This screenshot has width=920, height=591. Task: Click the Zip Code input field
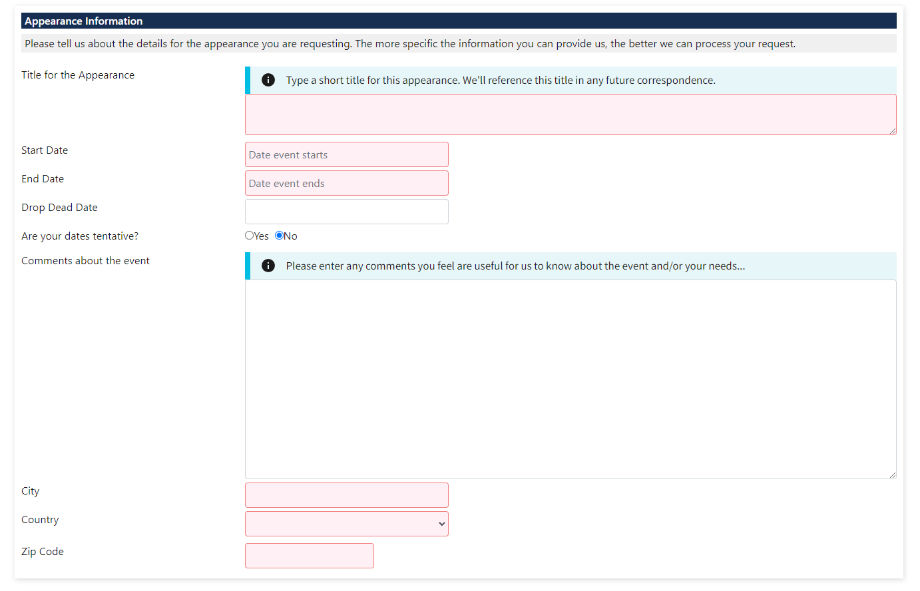[x=309, y=556]
